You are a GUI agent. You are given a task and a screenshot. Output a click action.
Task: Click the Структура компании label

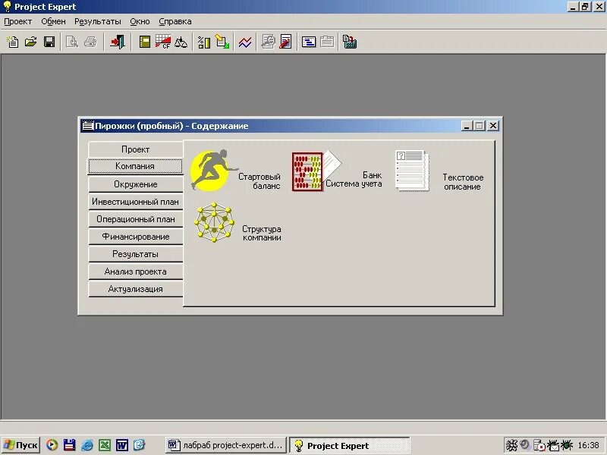262,233
